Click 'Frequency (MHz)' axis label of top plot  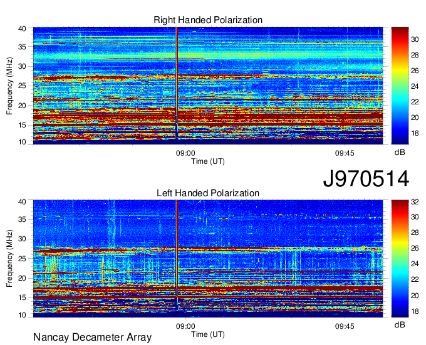click(x=9, y=86)
